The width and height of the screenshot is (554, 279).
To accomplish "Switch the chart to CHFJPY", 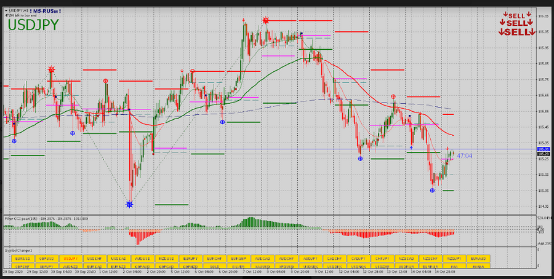I will [382, 259].
